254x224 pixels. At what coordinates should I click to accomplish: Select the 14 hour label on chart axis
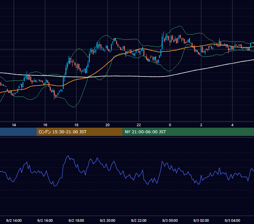pos(14,125)
